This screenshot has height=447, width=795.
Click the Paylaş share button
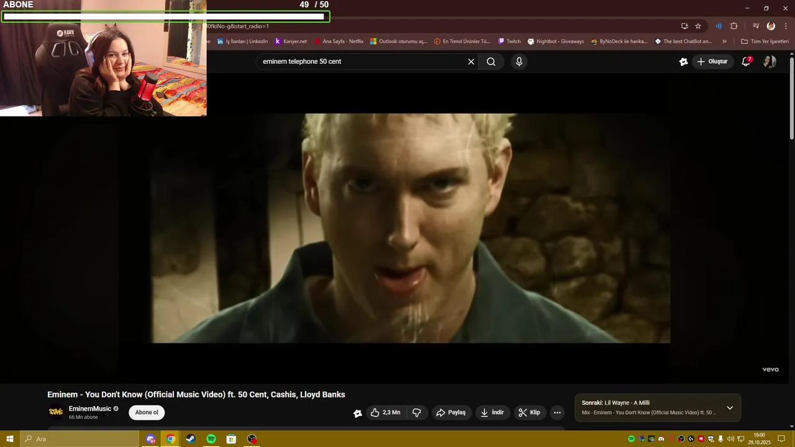point(451,412)
